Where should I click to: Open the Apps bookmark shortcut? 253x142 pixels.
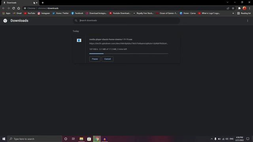(x=6, y=13)
